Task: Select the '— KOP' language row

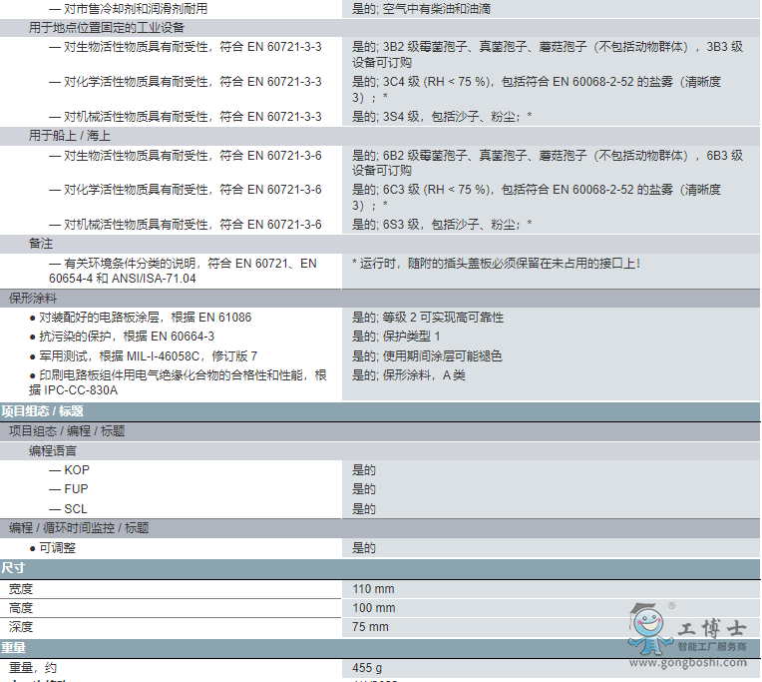Action: (x=69, y=470)
